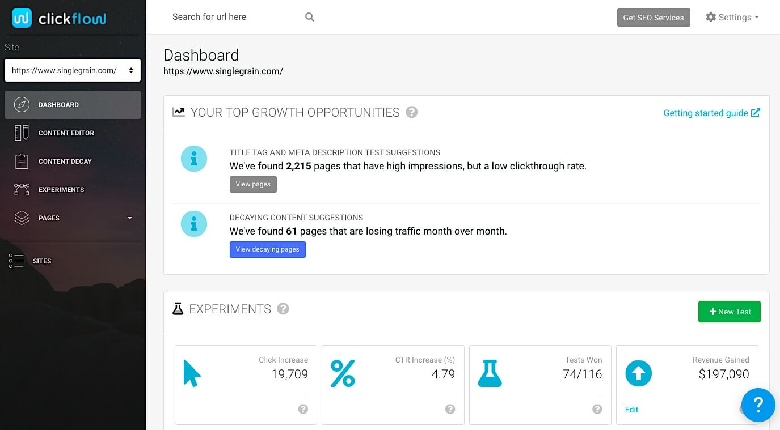The height and width of the screenshot is (430, 780).
Task: Click the help icon in CTR Increase card
Action: point(450,409)
